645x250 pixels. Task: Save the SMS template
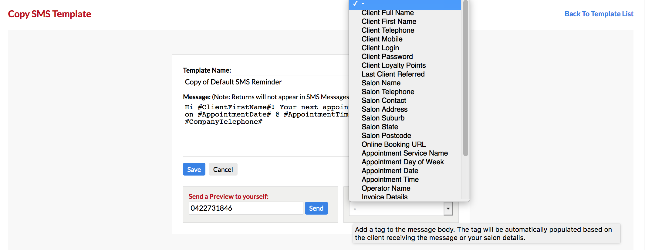(x=194, y=169)
